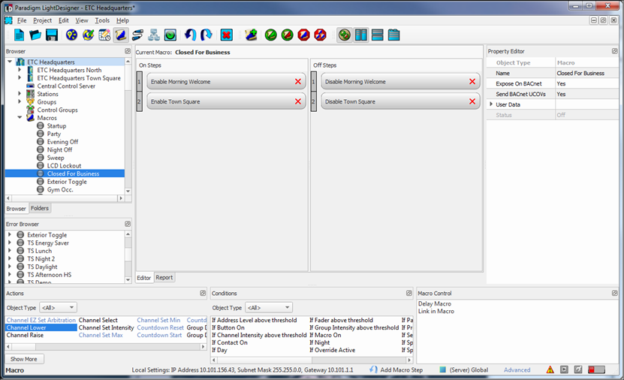The image size is (624, 380).
Task: Remove the Disable Town Square step
Action: (472, 101)
